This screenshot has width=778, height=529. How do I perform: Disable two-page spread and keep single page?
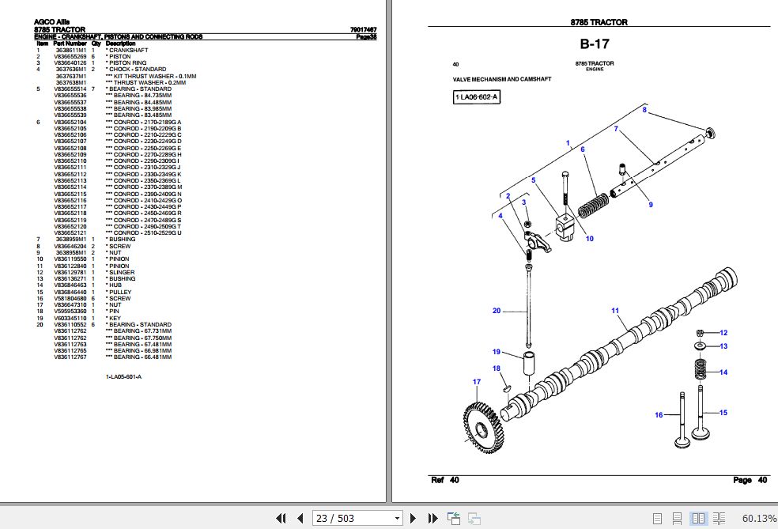point(656,518)
